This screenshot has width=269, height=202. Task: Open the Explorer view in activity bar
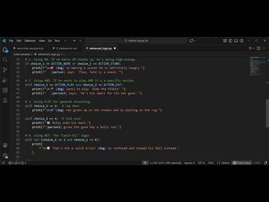[x=5, y=50]
